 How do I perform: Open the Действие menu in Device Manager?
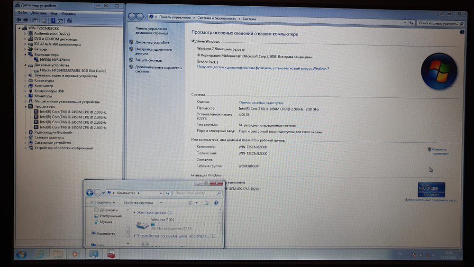click(39, 13)
